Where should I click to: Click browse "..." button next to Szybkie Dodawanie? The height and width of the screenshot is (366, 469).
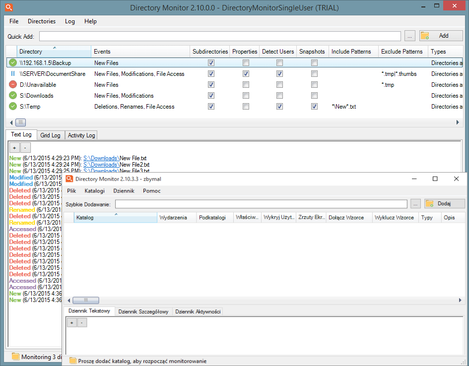(415, 203)
